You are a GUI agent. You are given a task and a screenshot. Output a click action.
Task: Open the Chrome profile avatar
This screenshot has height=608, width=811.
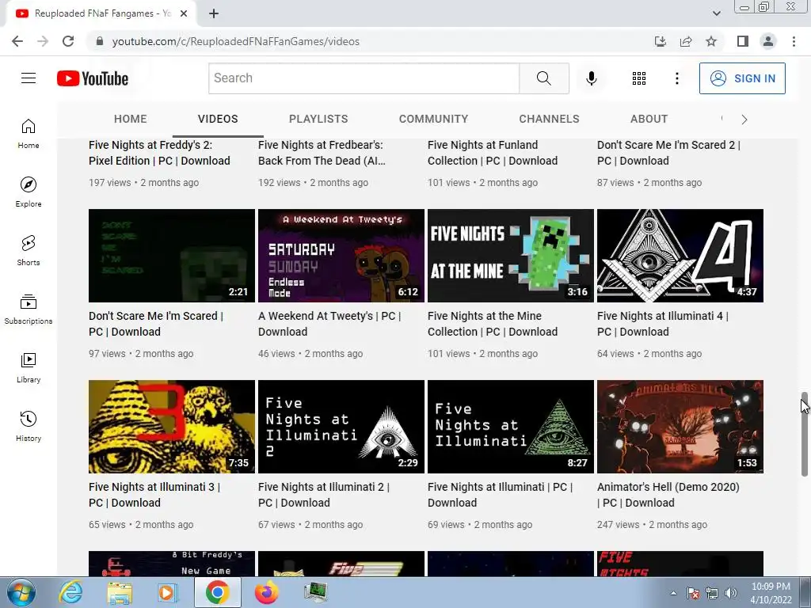click(x=768, y=41)
